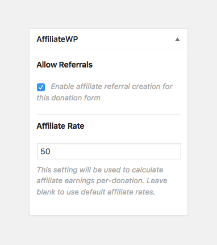Click inside the Affiliate Rate input field
This screenshot has width=217, height=245.
pos(109,151)
